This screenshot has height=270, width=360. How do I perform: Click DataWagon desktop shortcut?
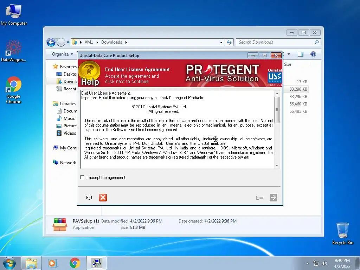coord(13,51)
